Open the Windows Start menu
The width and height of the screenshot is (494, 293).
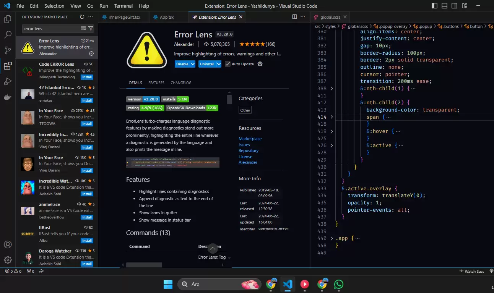(168, 284)
